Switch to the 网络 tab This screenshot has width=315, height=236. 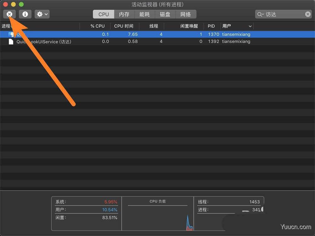[x=186, y=14]
